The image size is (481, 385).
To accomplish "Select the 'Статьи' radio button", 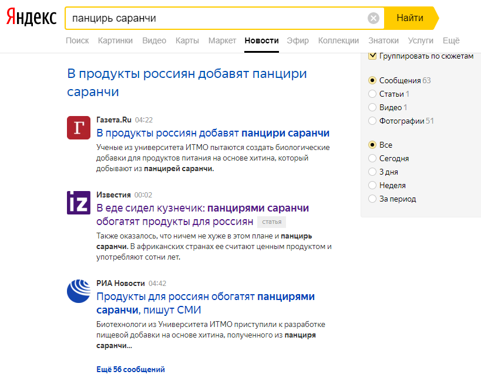I will 372,94.
